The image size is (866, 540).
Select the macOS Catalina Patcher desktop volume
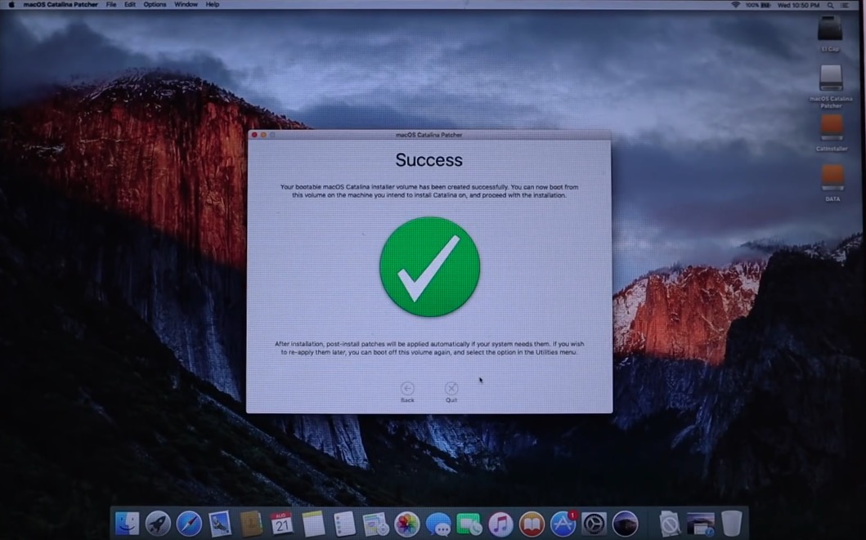(831, 78)
